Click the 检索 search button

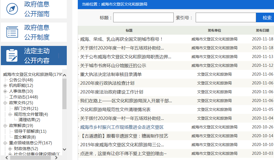point(267,18)
